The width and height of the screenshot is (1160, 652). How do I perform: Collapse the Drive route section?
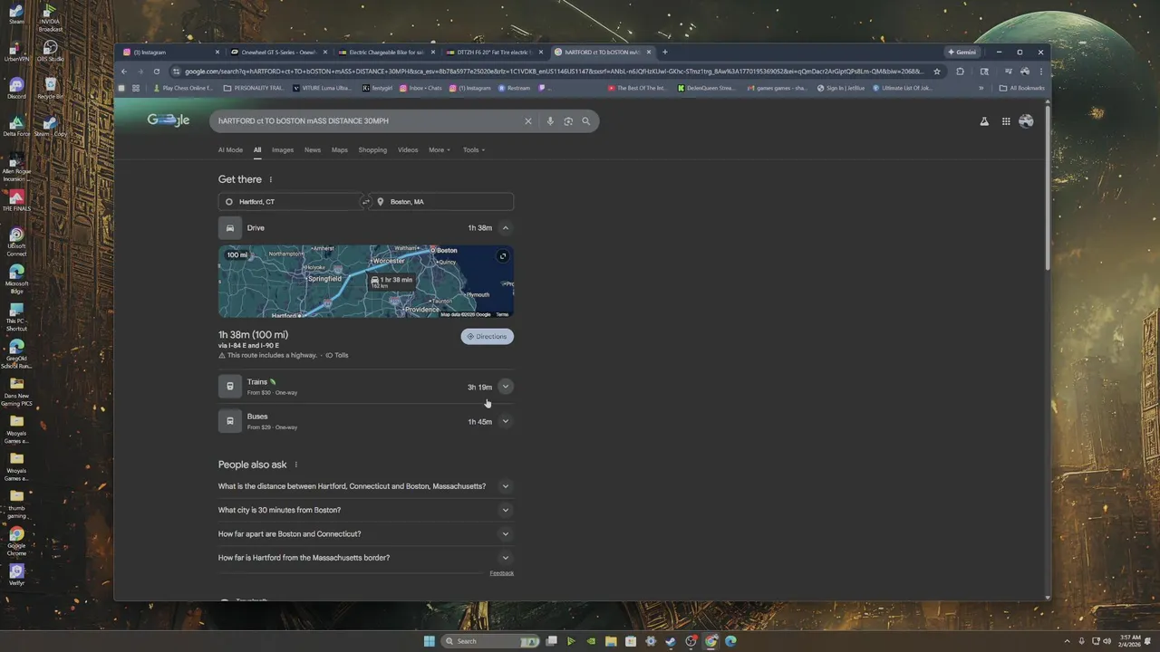(506, 228)
